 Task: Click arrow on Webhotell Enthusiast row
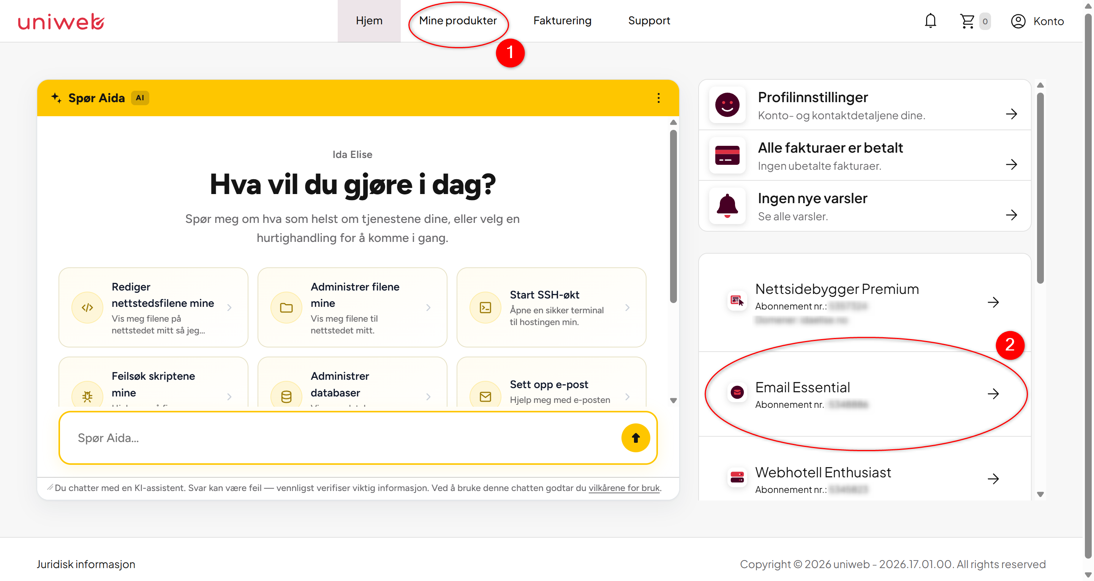pos(993,479)
